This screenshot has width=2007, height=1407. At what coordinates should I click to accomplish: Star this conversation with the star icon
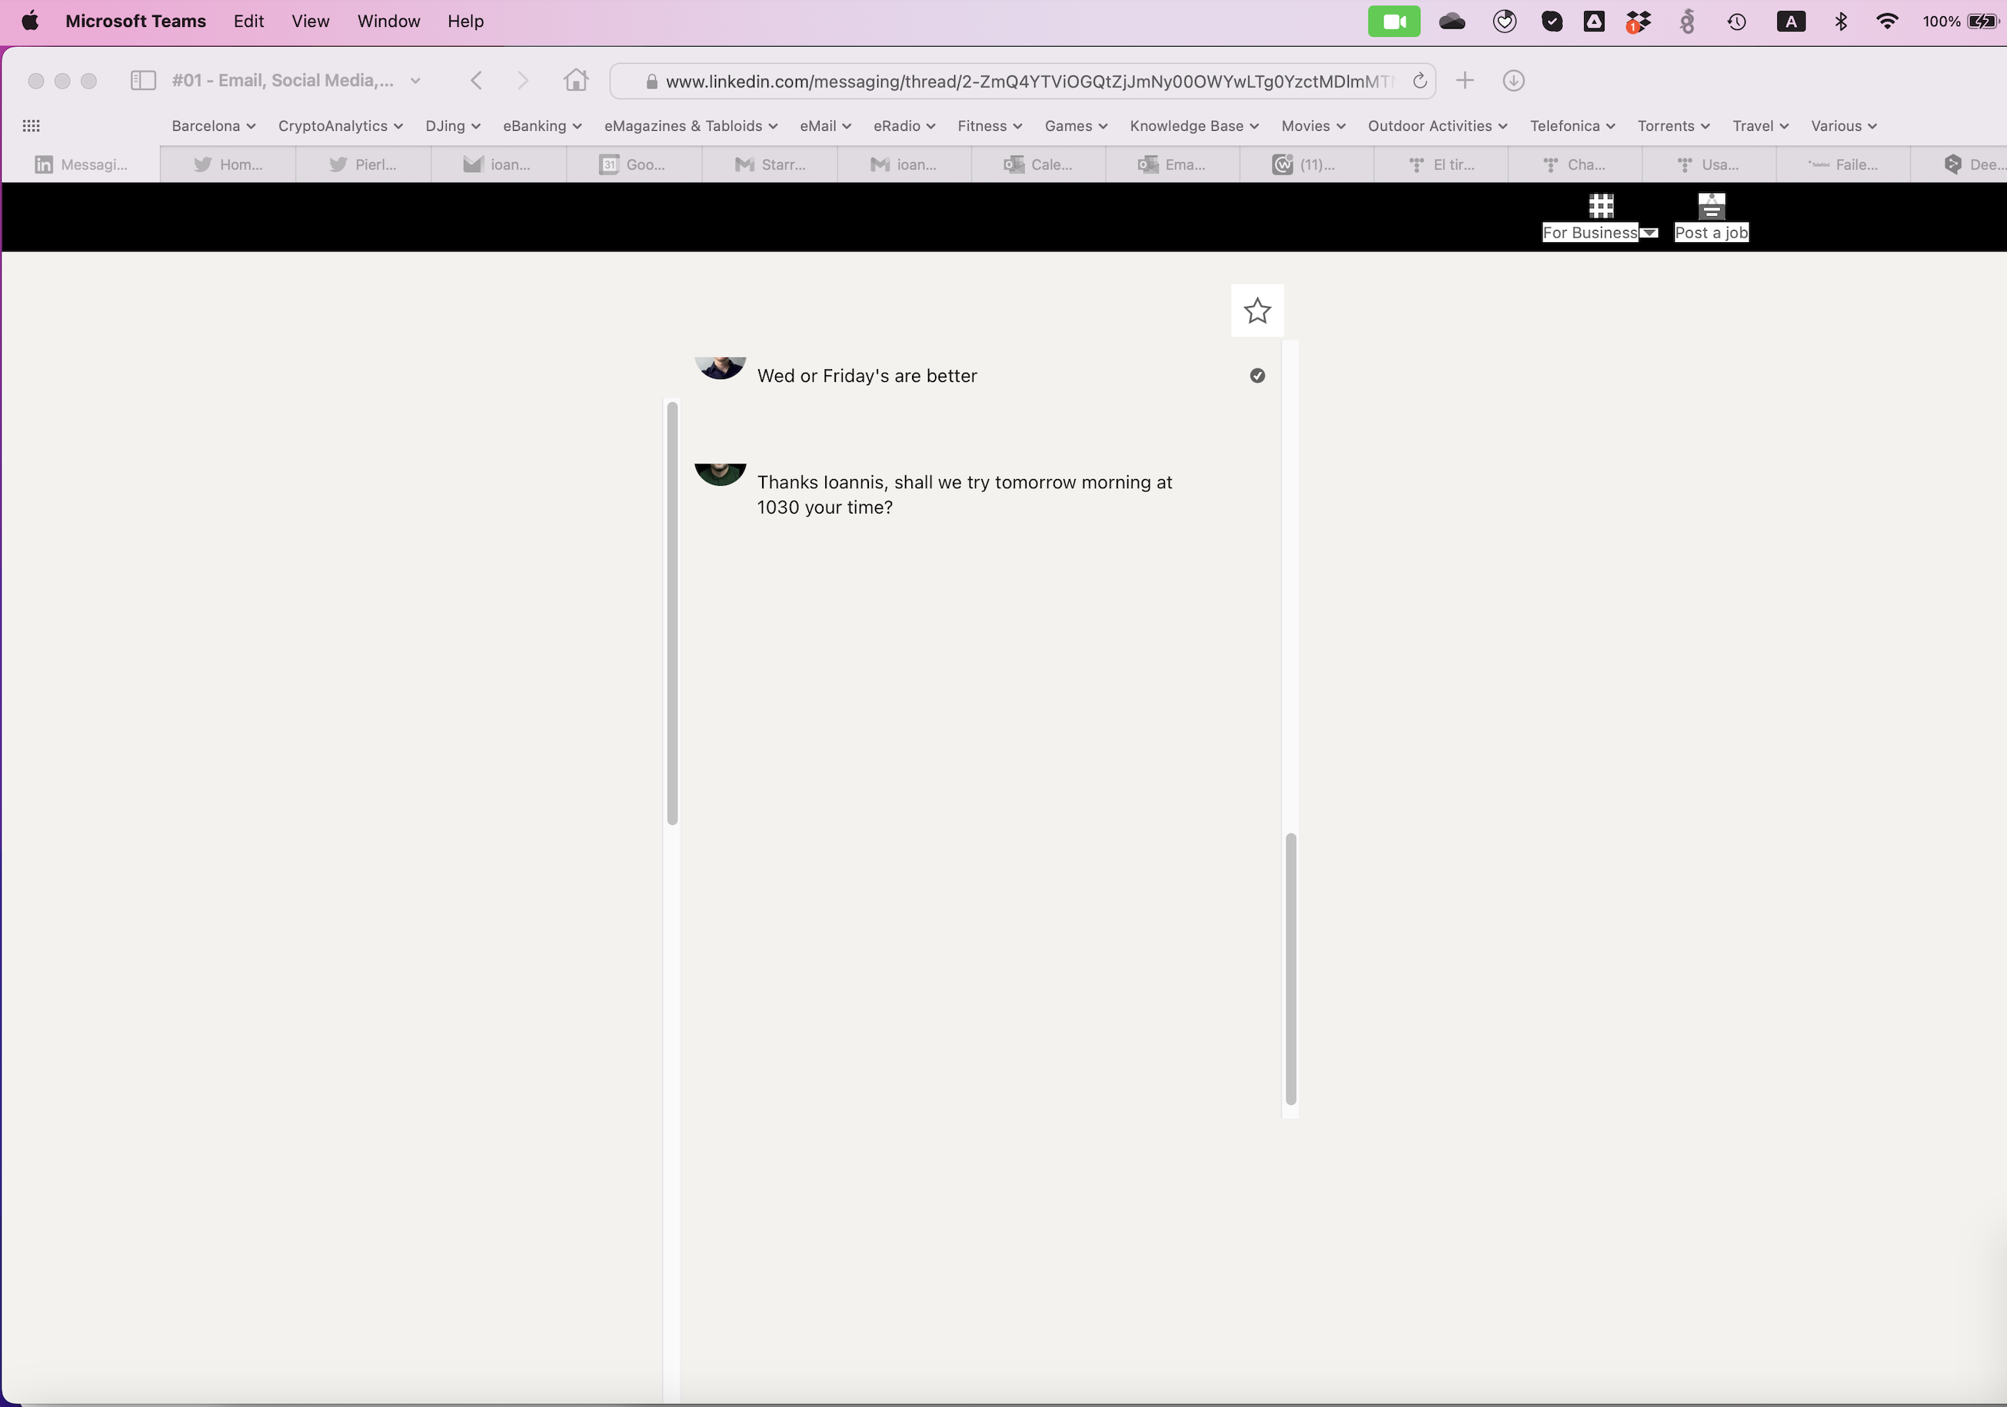click(x=1256, y=311)
